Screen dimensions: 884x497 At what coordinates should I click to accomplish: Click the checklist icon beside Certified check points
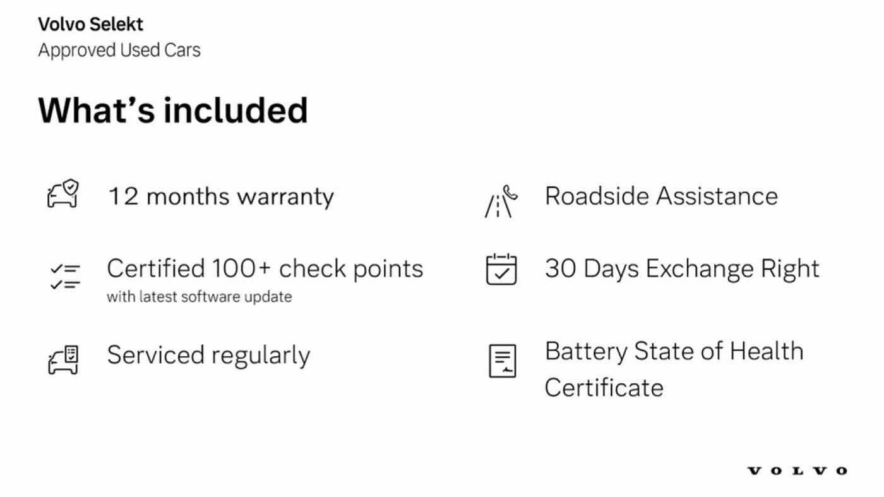pyautogui.click(x=65, y=277)
